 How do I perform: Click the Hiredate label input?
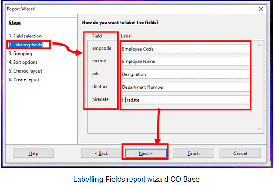185,100
